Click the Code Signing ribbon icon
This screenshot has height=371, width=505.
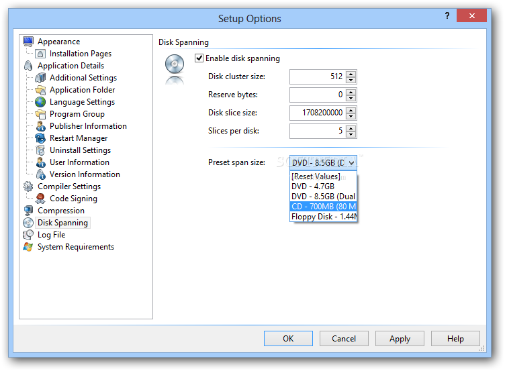click(x=40, y=199)
